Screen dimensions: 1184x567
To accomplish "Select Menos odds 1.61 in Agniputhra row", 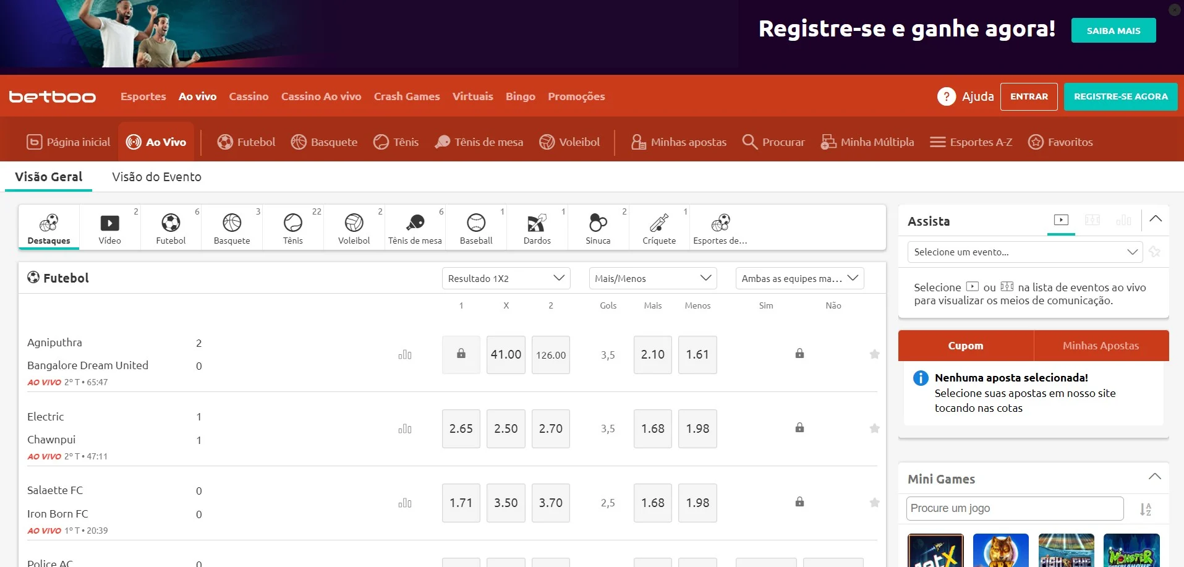I will tap(697, 354).
